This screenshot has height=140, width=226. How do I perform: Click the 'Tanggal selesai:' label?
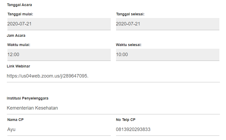130,14
